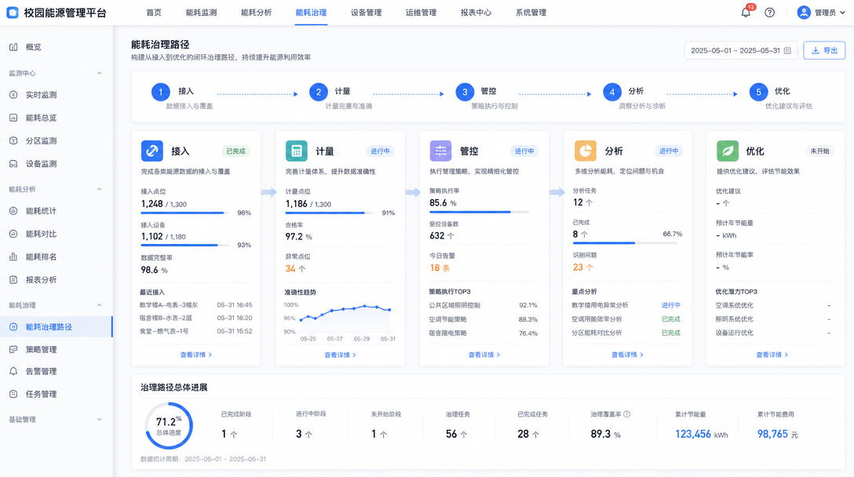Click the 治理覆盖率 info icon

(627, 414)
